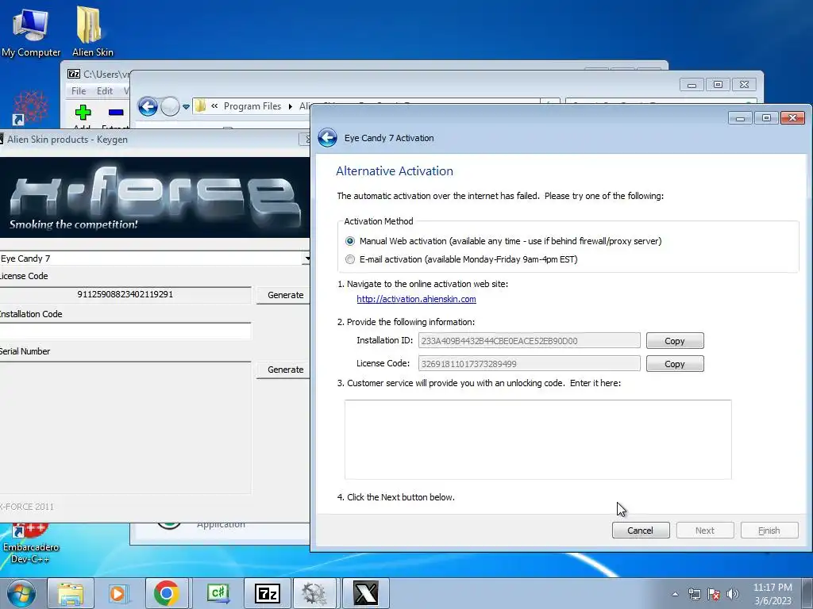This screenshot has height=609, width=813.
Task: Click the blue Extract icon in 7-Zip
Action: [x=116, y=113]
